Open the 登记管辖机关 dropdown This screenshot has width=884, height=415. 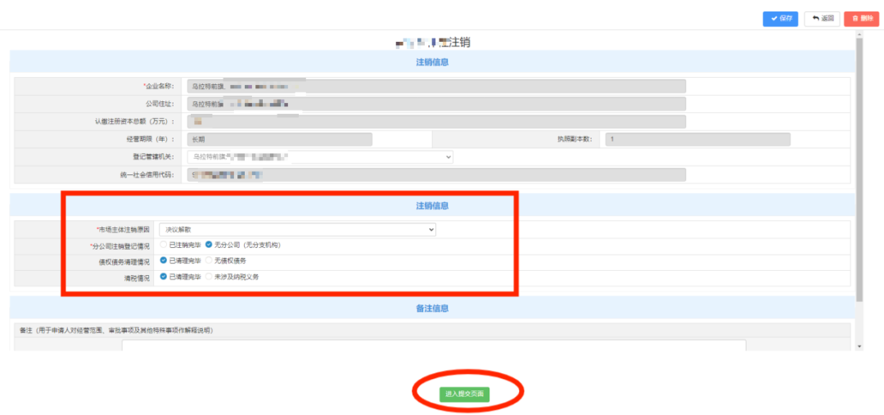point(320,157)
